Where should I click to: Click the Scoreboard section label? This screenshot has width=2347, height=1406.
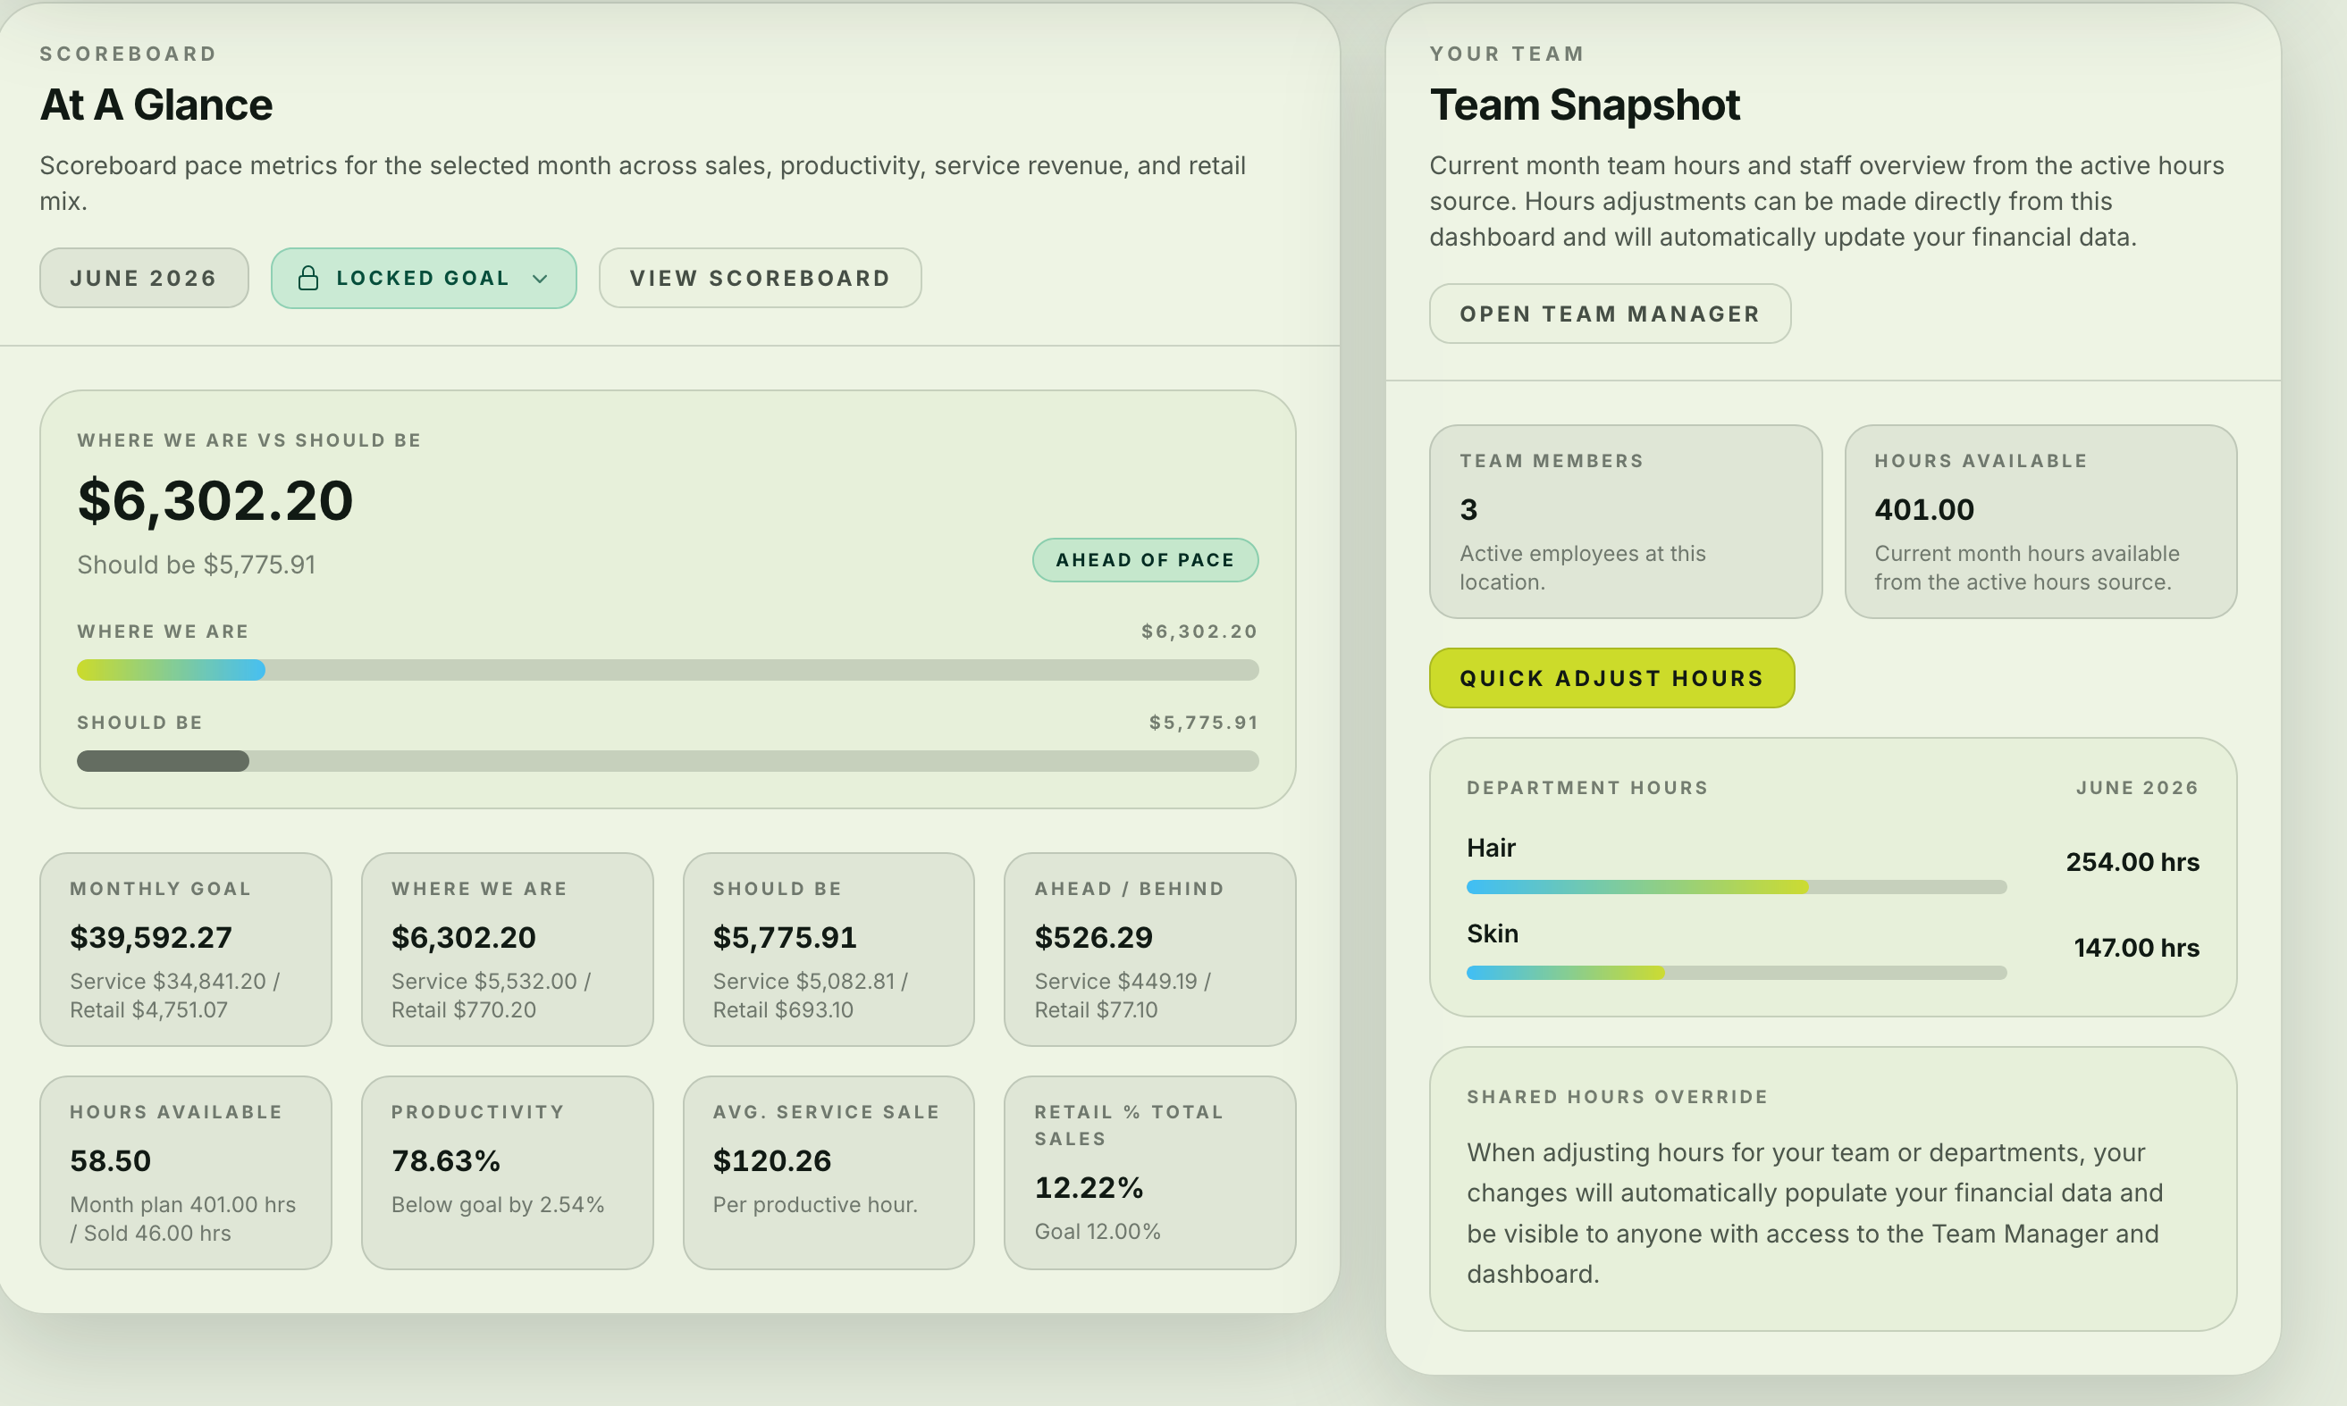128,53
